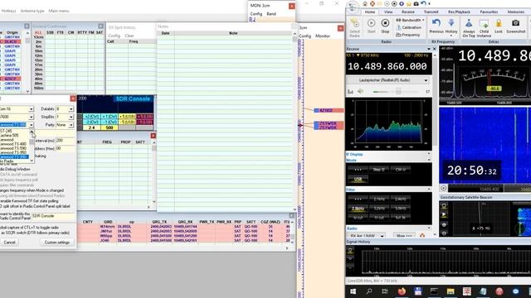
Task: Click the identification field containing SDR Console
Action: click(x=53, y=216)
